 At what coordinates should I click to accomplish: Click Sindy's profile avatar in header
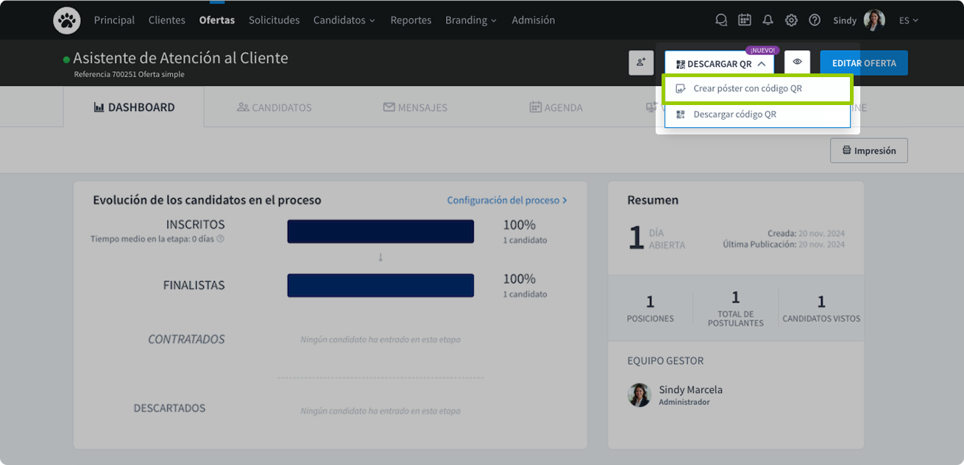[x=874, y=21]
